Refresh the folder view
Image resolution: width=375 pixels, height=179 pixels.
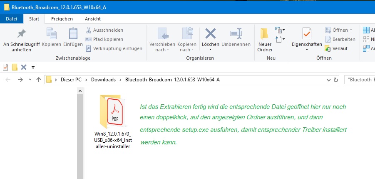336,80
